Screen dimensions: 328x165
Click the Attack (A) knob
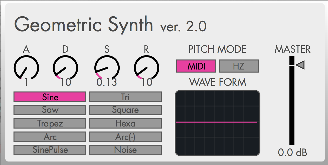pos(26,68)
